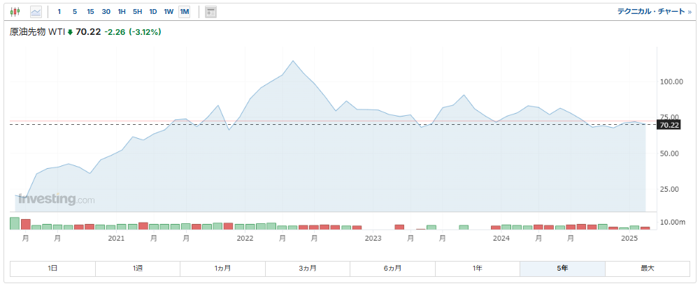
Task: Switch to the 1H interval
Action: pos(122,12)
